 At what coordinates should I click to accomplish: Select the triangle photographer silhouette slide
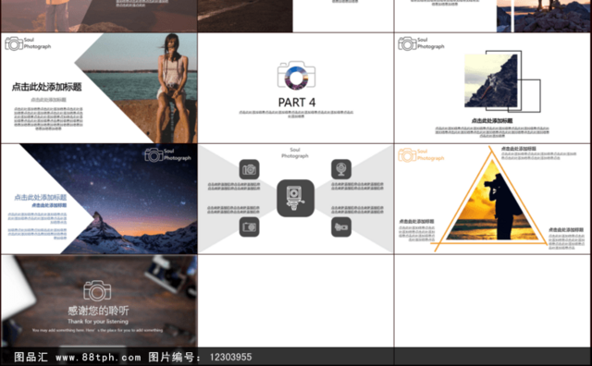[x=492, y=199]
